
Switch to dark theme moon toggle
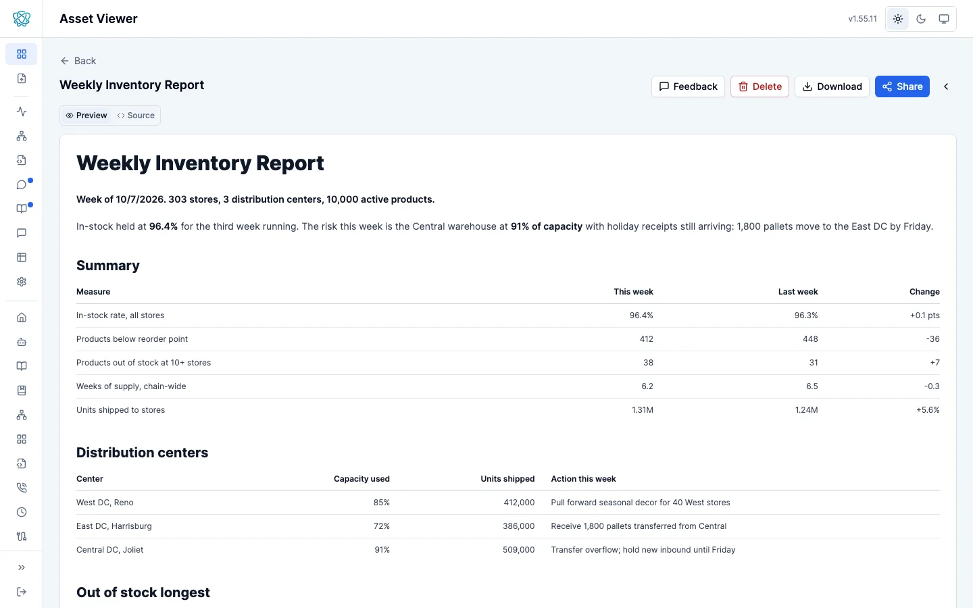point(921,19)
